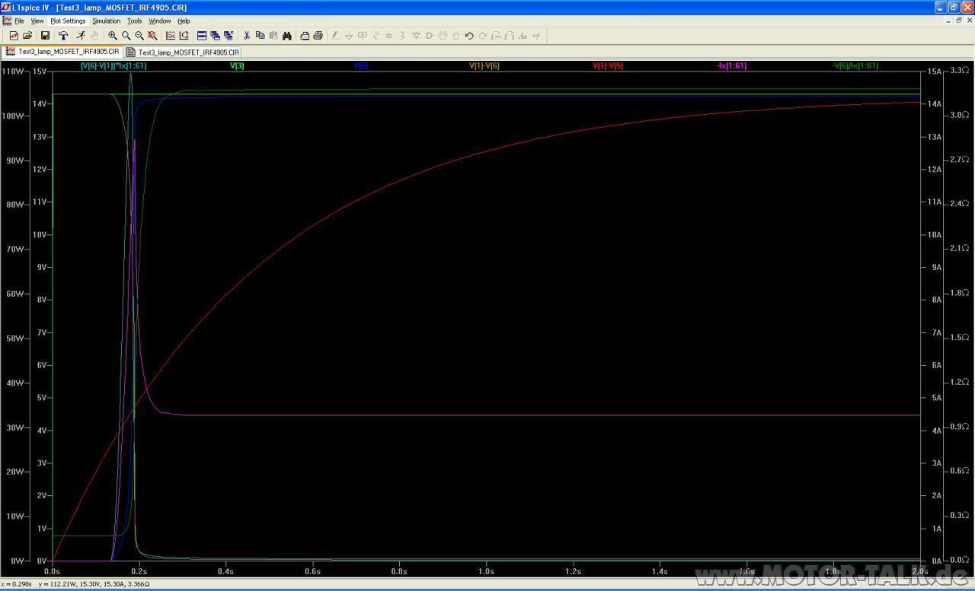This screenshot has height=591, width=975.
Task: Click the Cut scissors icon
Action: point(246,36)
